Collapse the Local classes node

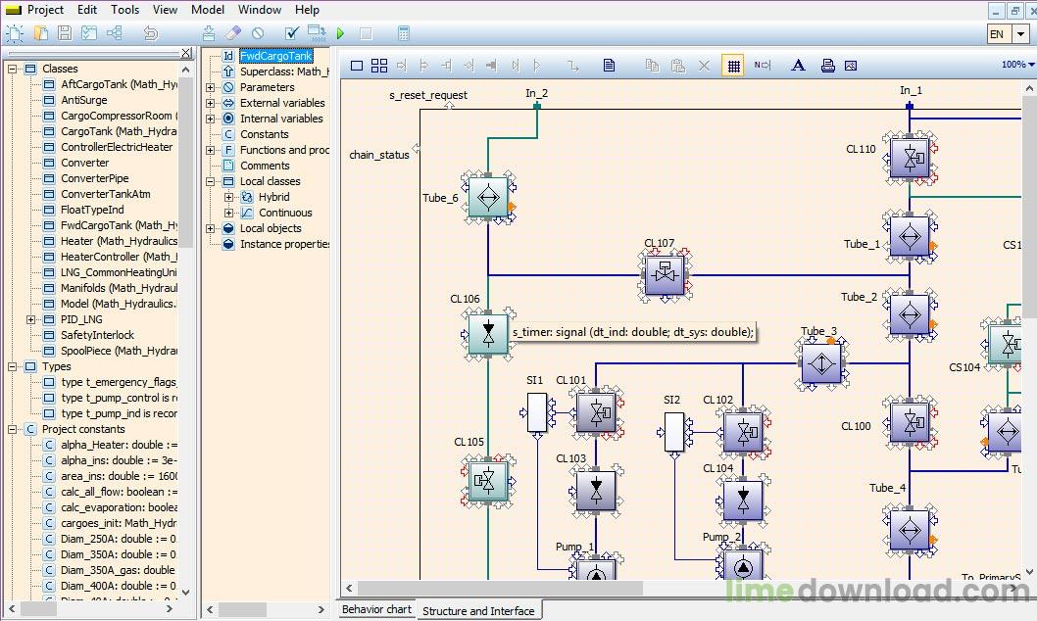click(x=211, y=181)
